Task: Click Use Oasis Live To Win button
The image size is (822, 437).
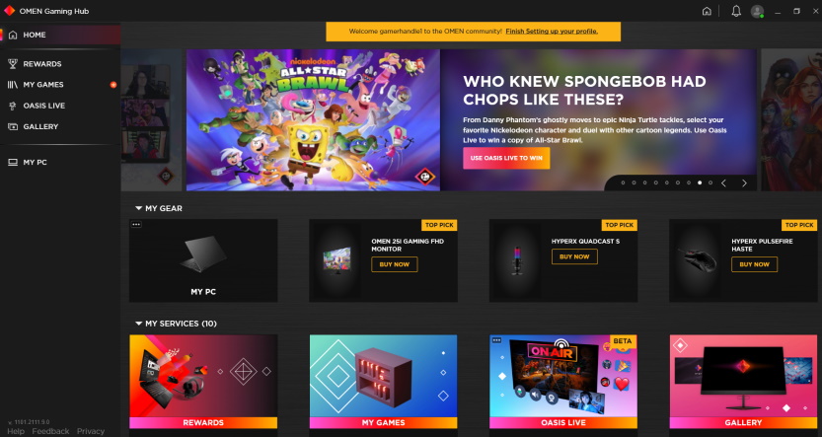Action: click(506, 158)
